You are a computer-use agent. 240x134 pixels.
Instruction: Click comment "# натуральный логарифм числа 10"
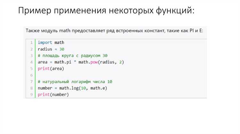pyautogui.click(x=75, y=82)
